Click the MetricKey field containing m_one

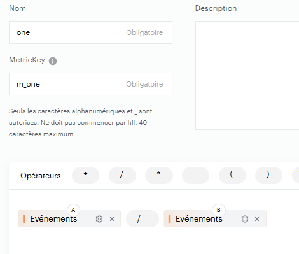(90, 84)
